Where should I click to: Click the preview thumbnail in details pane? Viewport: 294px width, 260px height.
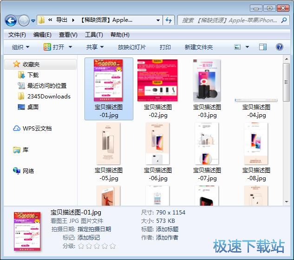27,232
